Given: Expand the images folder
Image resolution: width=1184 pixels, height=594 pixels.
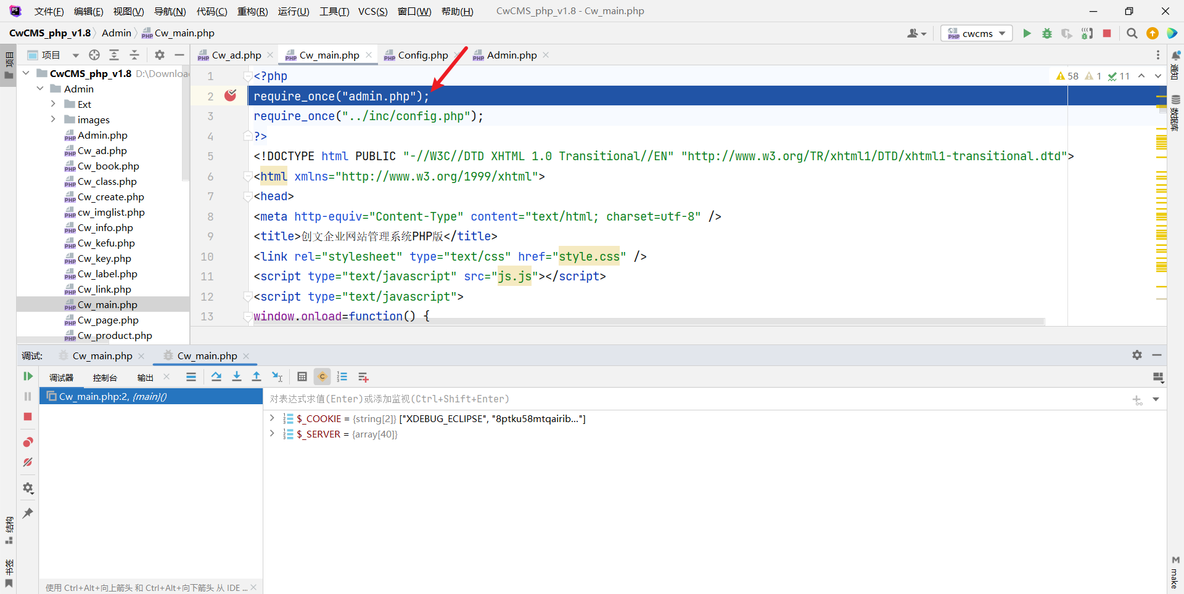Looking at the screenshot, I should (x=54, y=120).
